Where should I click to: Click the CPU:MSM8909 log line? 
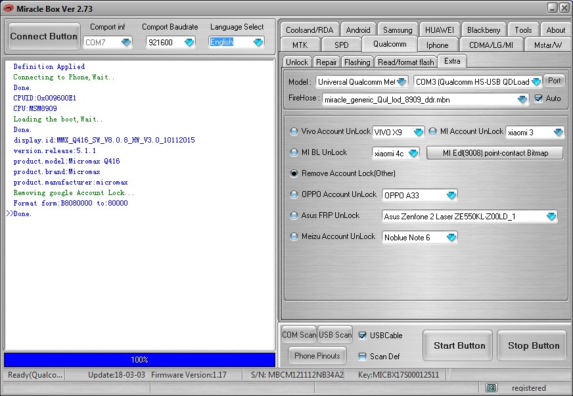tap(35, 108)
